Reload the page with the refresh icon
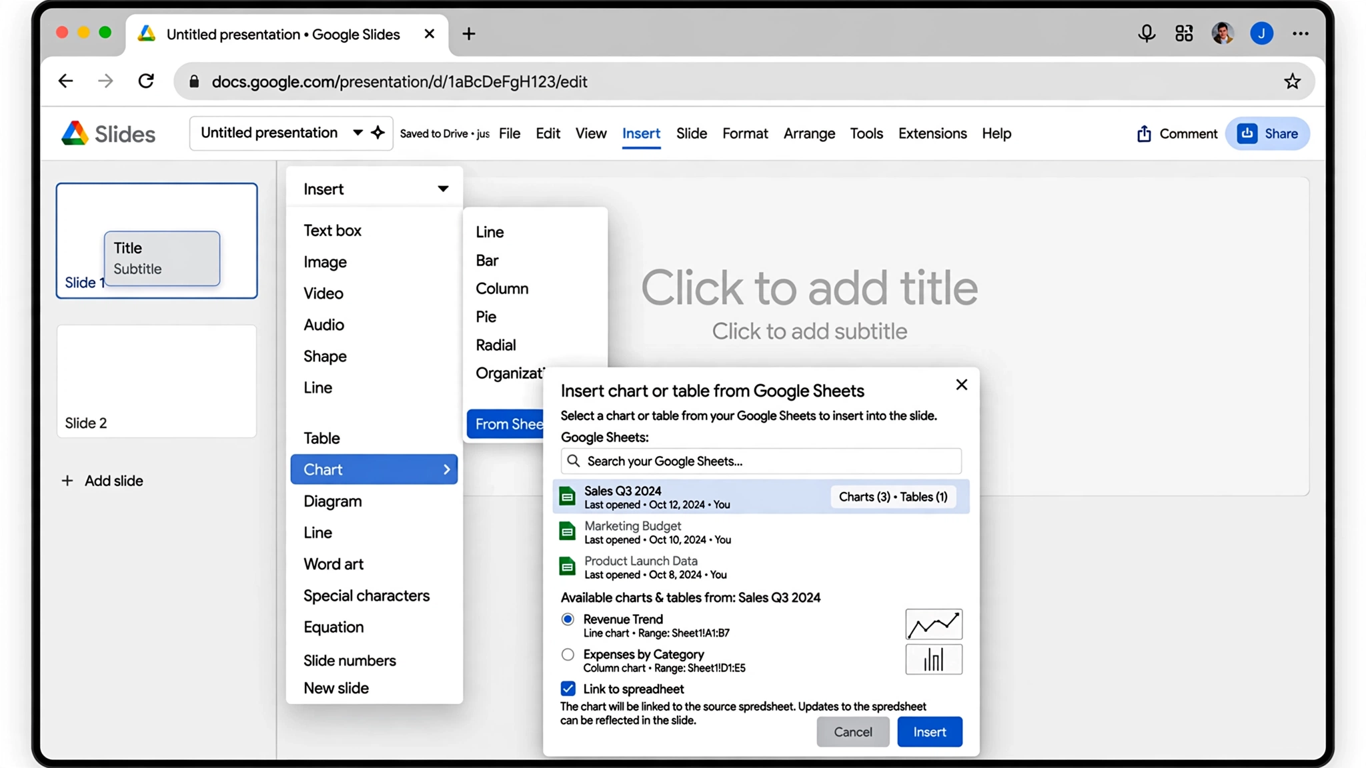This screenshot has width=1366, height=768. click(146, 81)
